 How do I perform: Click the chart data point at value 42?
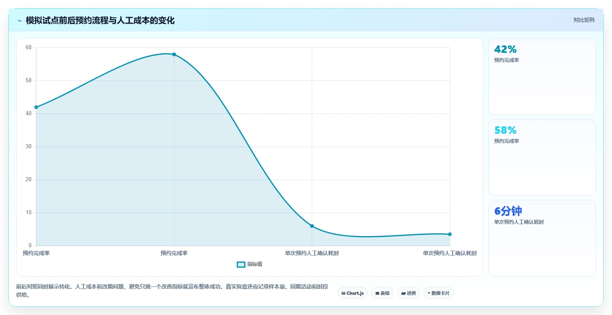(36, 107)
